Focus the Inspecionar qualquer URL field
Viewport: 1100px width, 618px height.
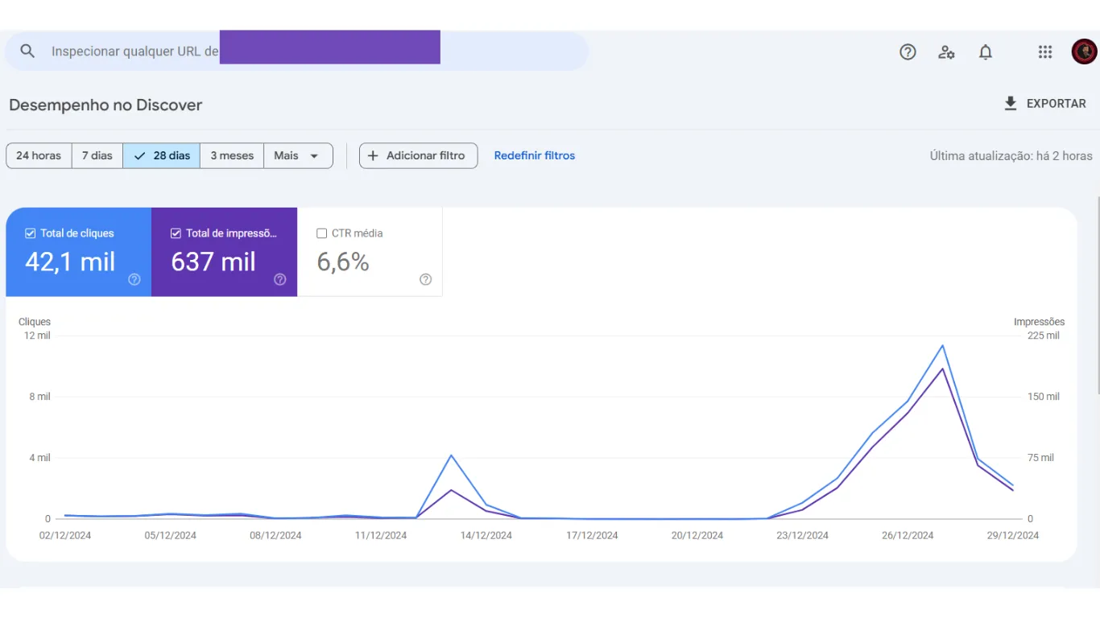click(296, 51)
